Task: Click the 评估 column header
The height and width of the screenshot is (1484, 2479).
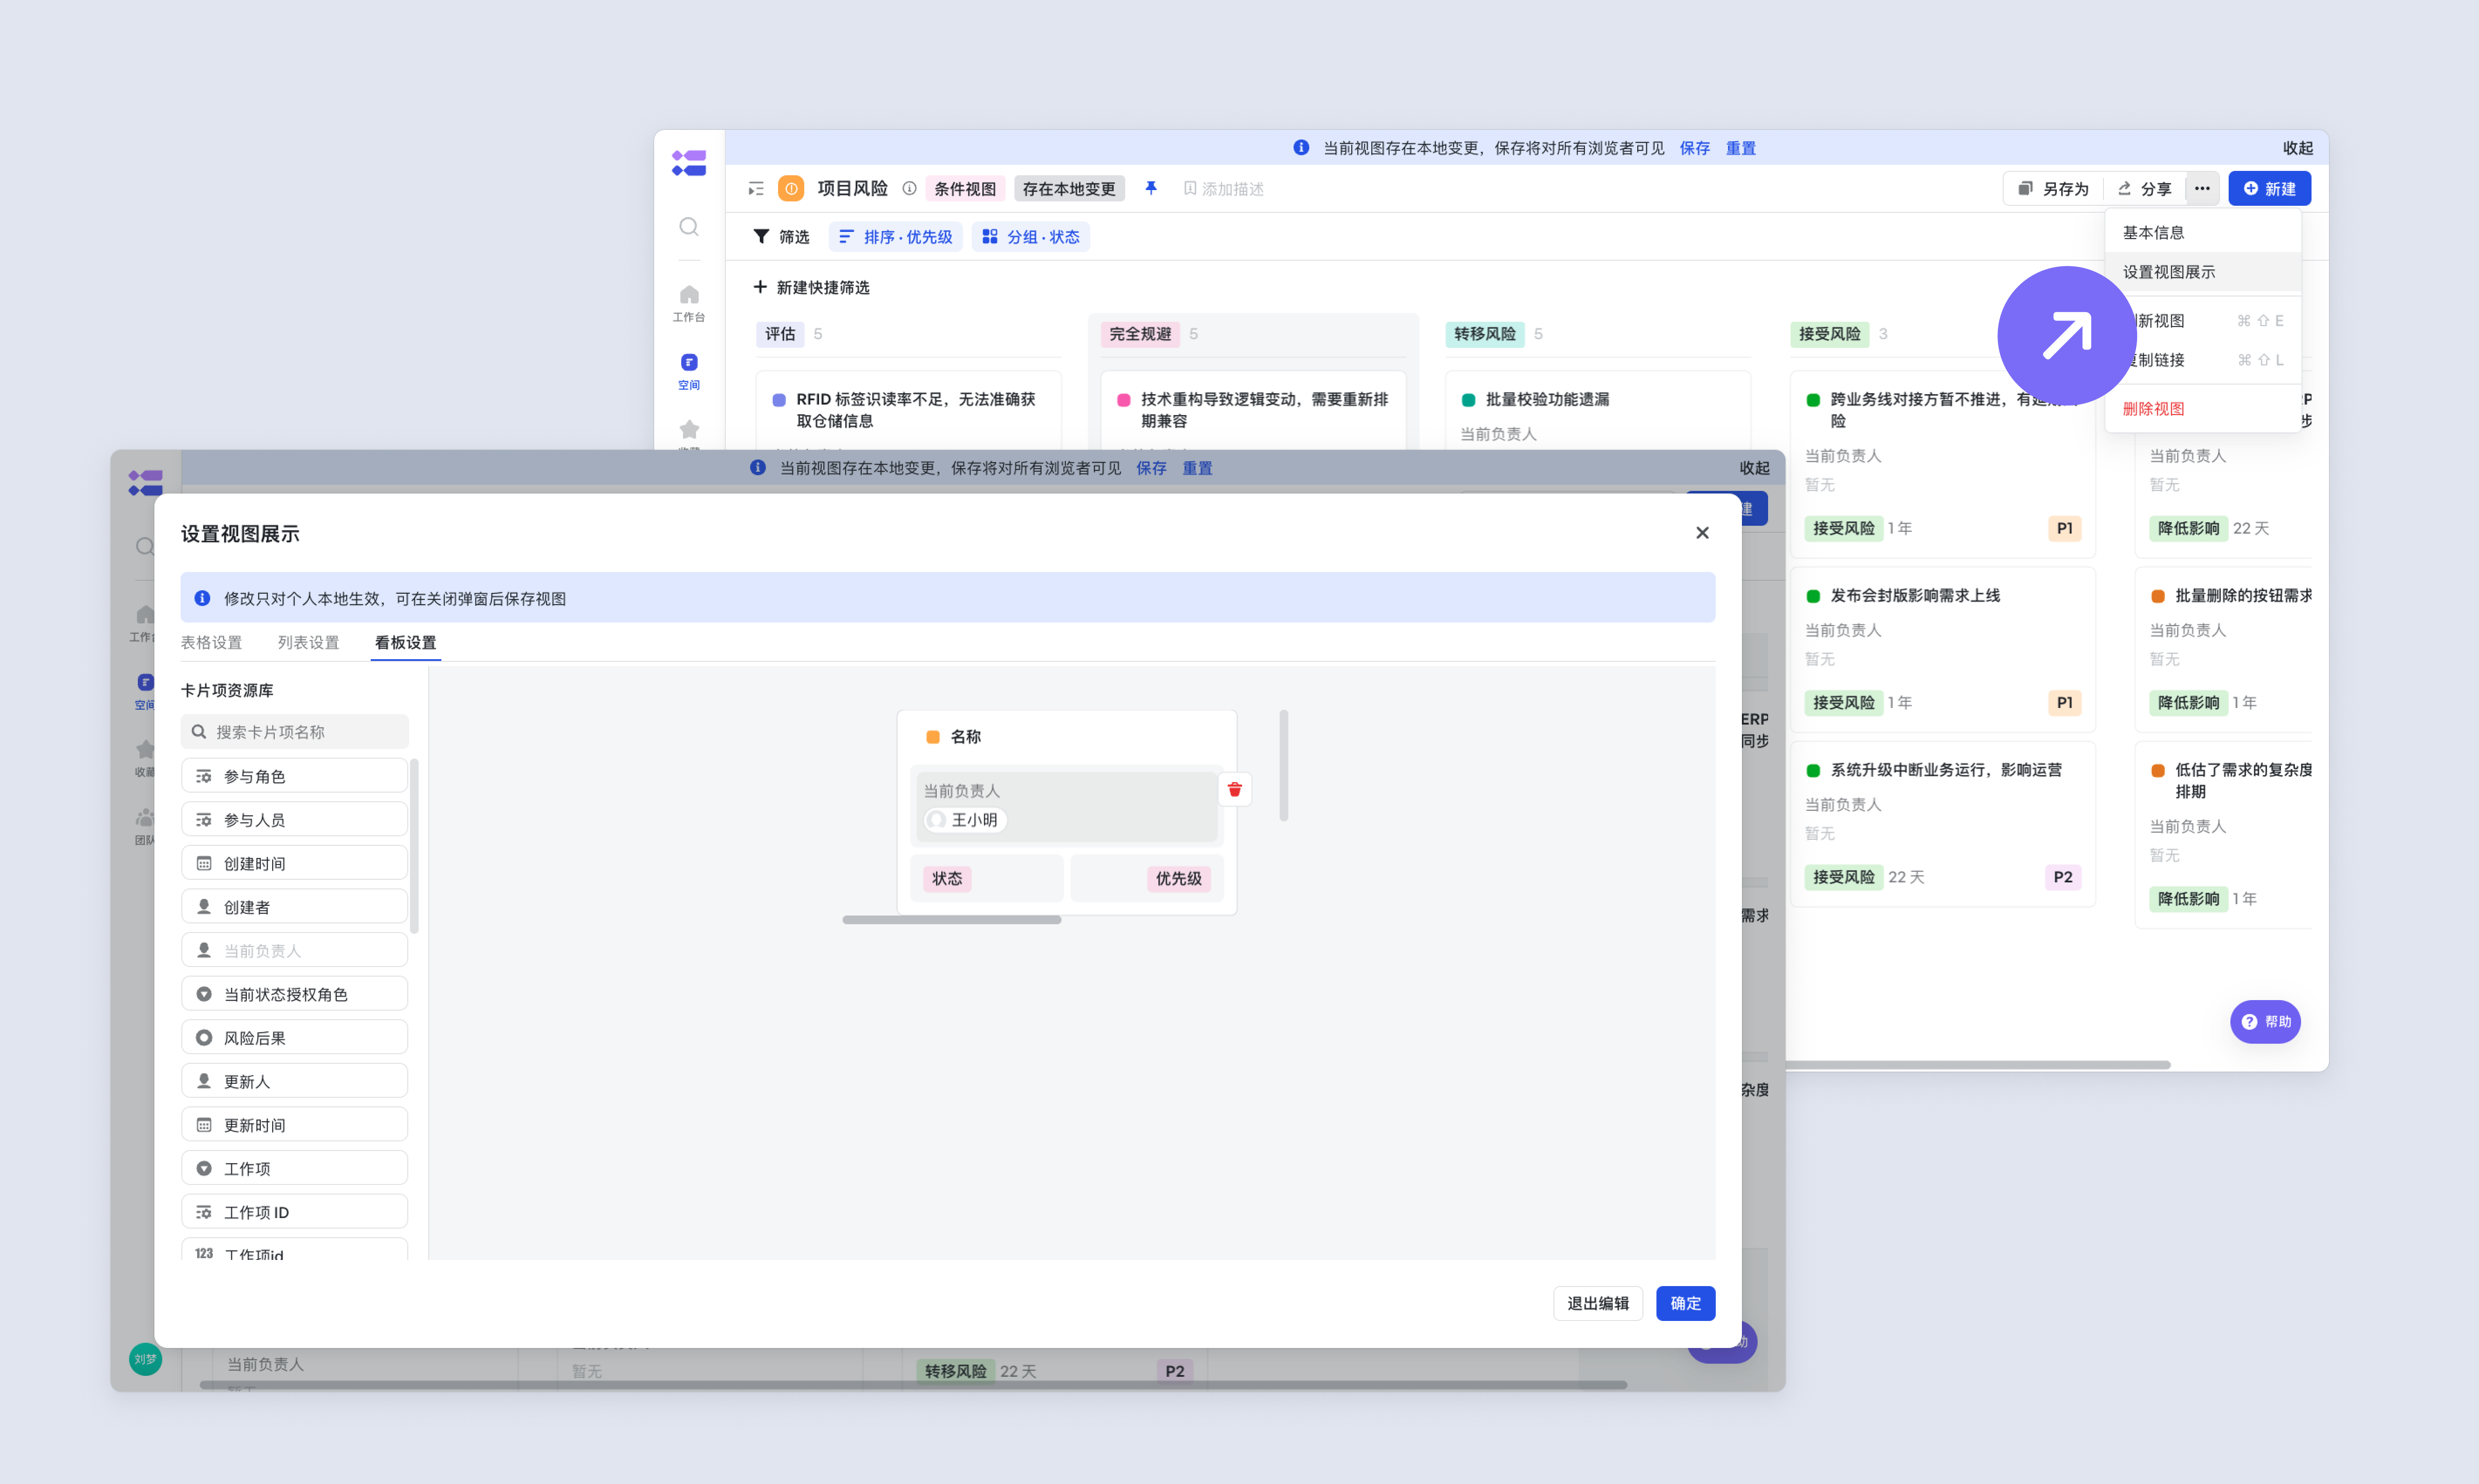Action: click(x=780, y=334)
